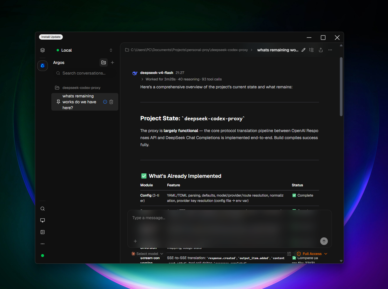Open the sidebar search icon

(x=43, y=209)
